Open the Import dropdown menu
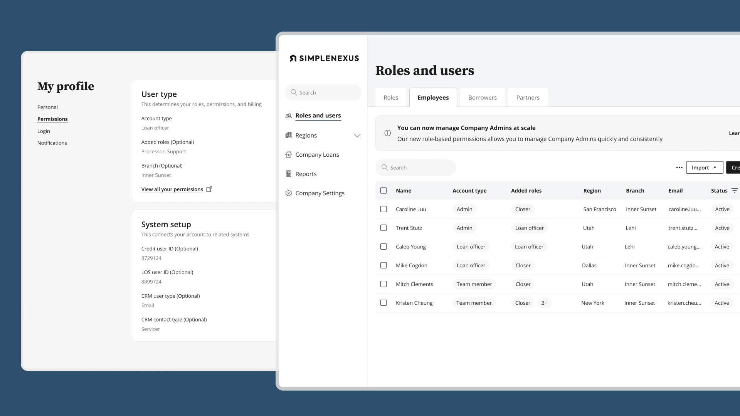 coord(704,167)
